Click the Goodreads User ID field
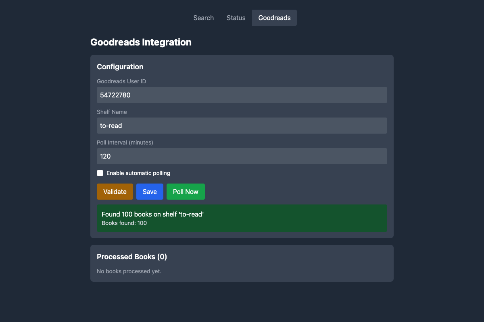The height and width of the screenshot is (322, 484). [x=242, y=95]
